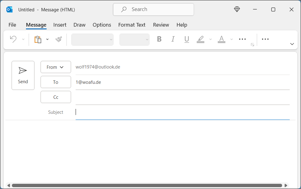Image resolution: width=301 pixels, height=189 pixels.
Task: Click the Send button
Action: tap(23, 75)
